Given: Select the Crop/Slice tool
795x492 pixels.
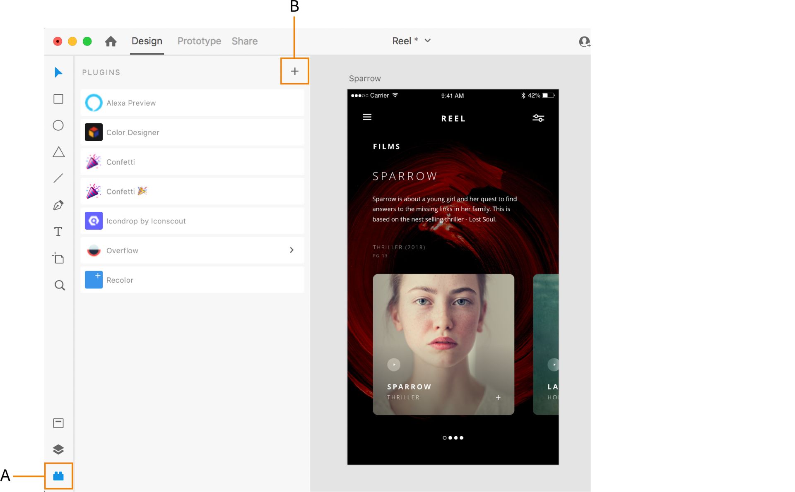Looking at the screenshot, I should point(58,258).
